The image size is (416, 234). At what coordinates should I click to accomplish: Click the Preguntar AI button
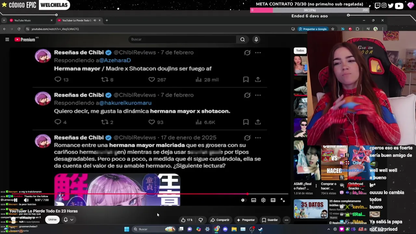[x=245, y=220]
